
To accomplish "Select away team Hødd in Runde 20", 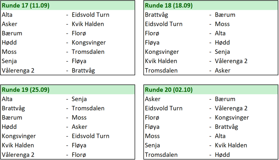I will [222, 155].
